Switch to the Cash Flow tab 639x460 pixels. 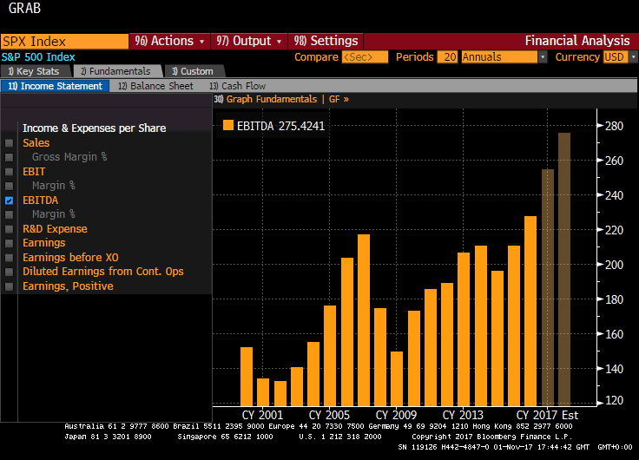(237, 86)
